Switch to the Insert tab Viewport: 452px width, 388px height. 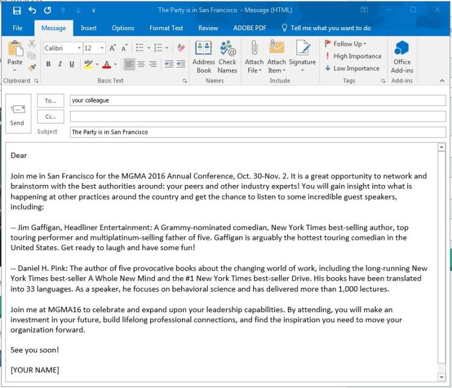[x=89, y=28]
